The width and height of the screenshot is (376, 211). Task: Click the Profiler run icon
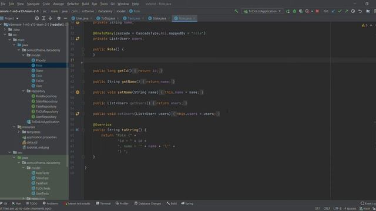307,11
